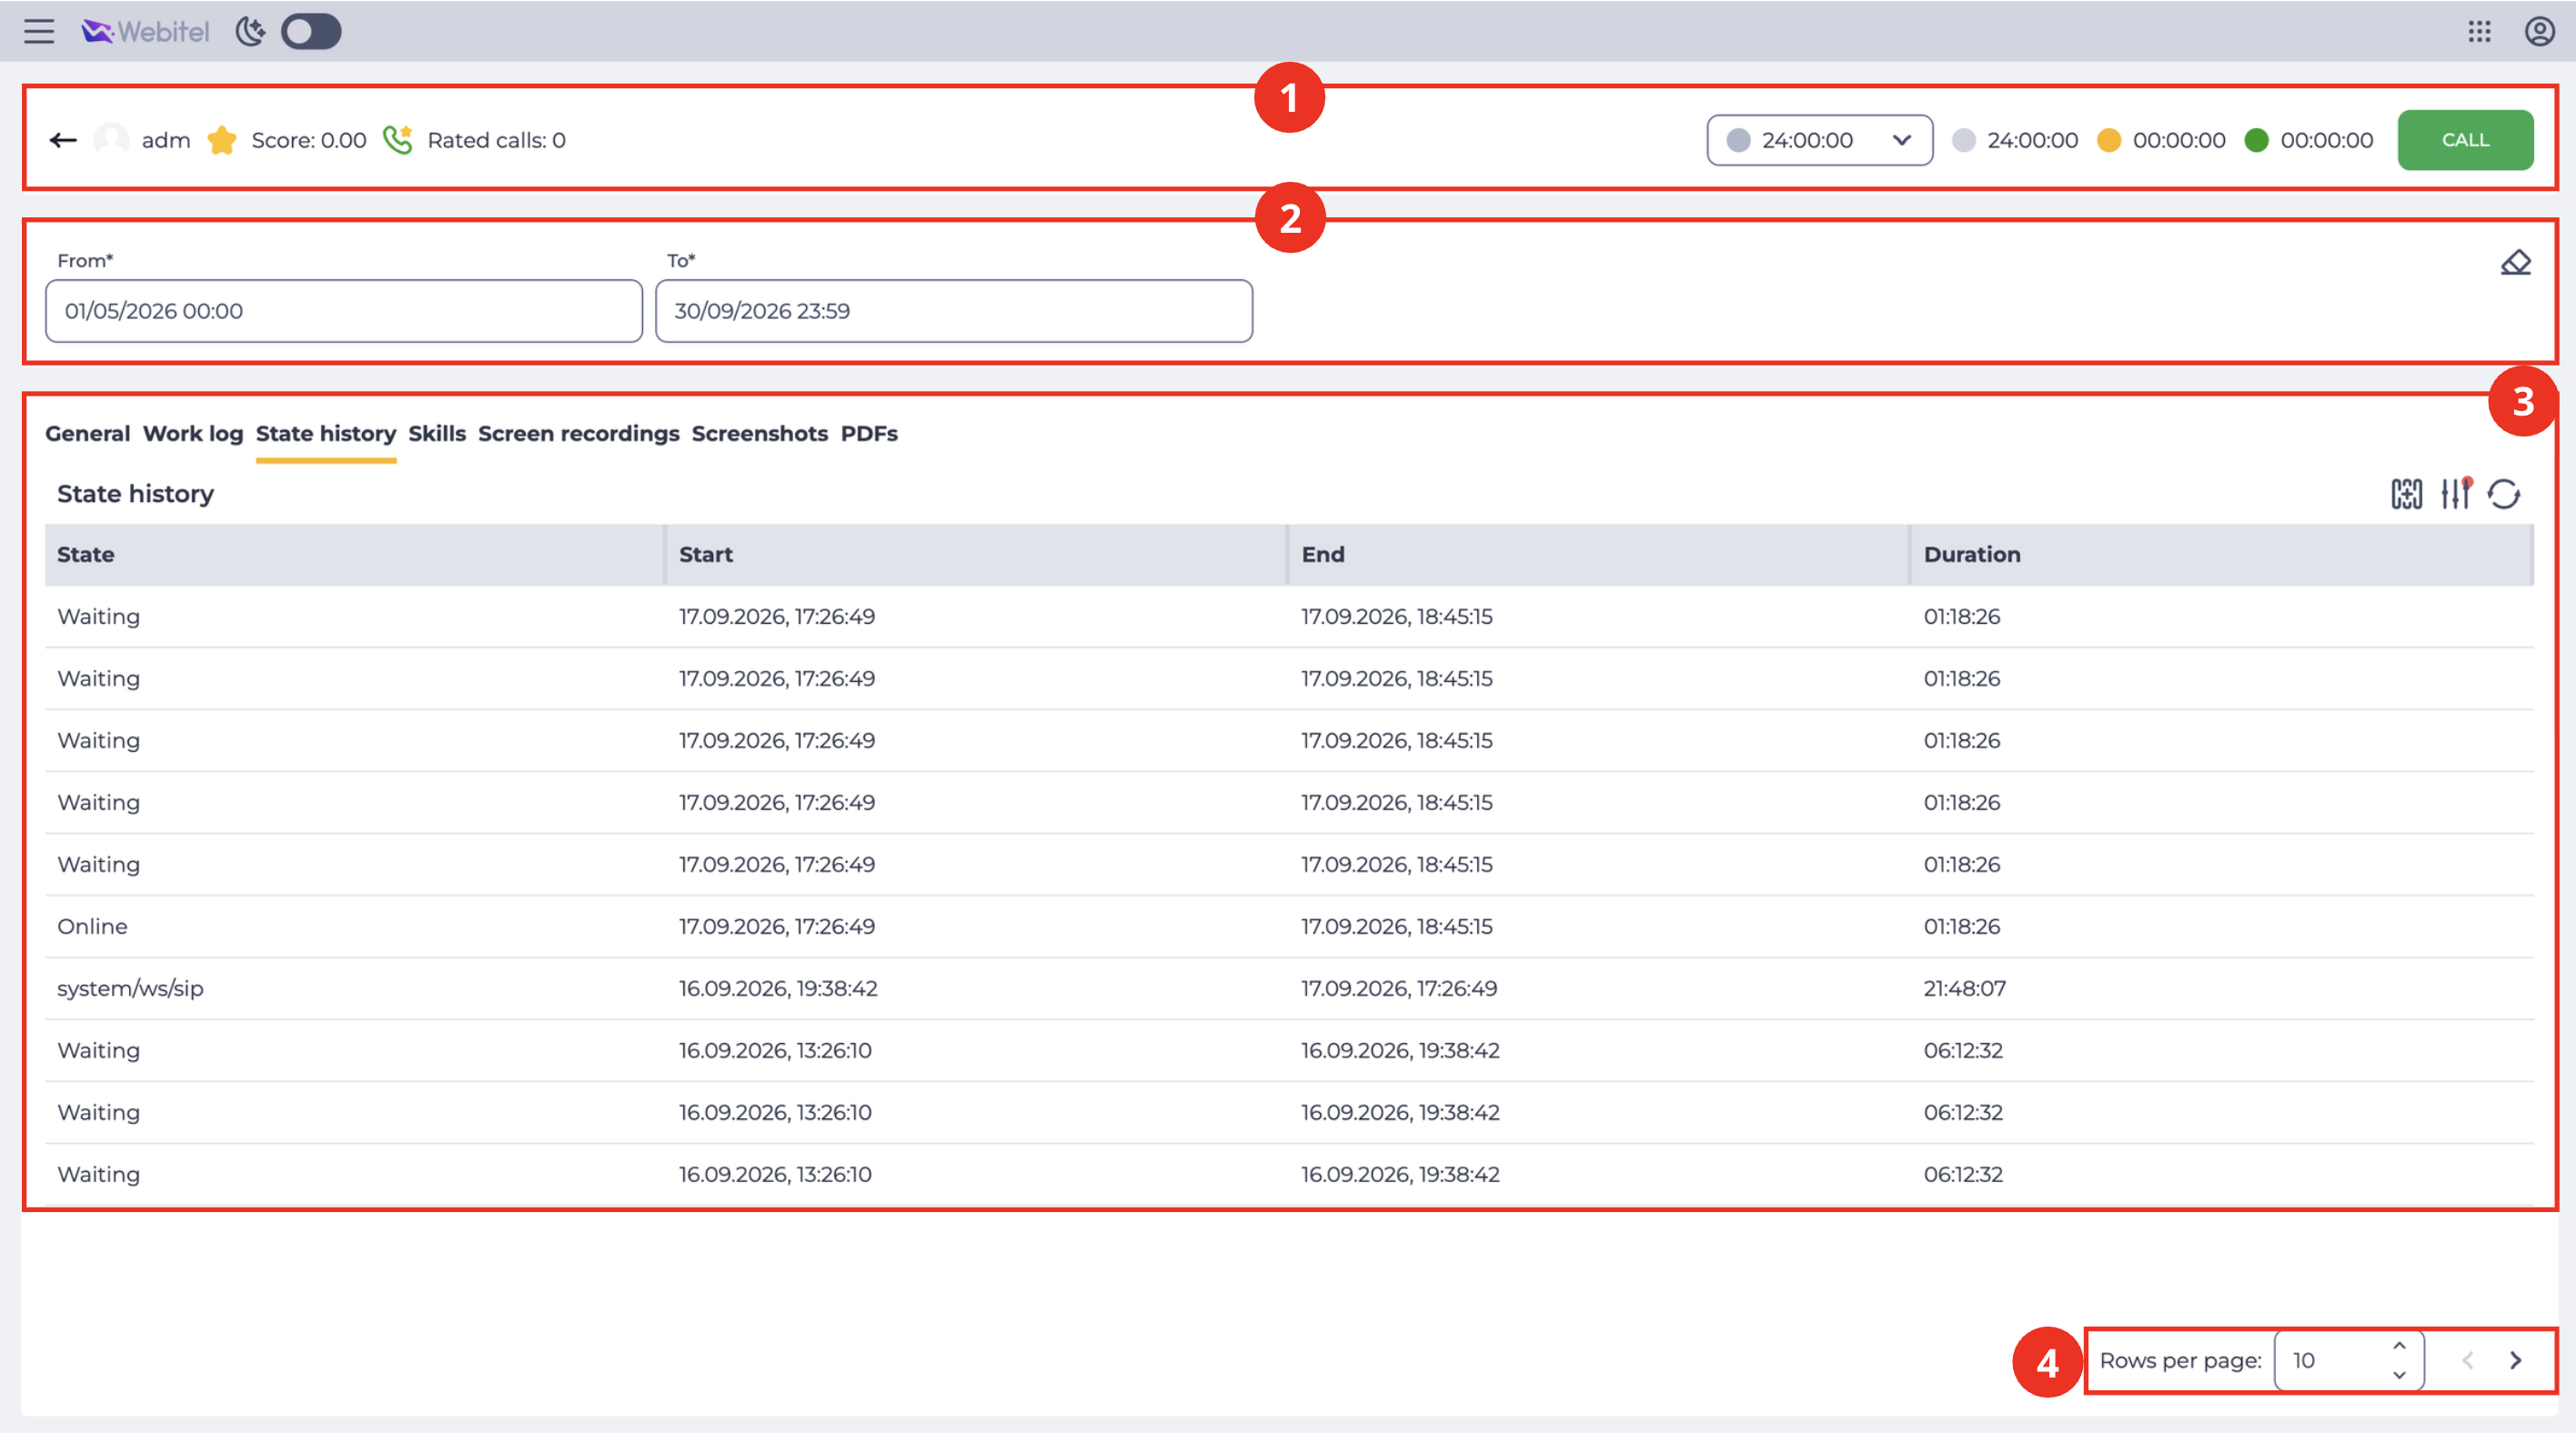Click the yellow star score icon
The width and height of the screenshot is (2576, 1433).
pos(222,140)
